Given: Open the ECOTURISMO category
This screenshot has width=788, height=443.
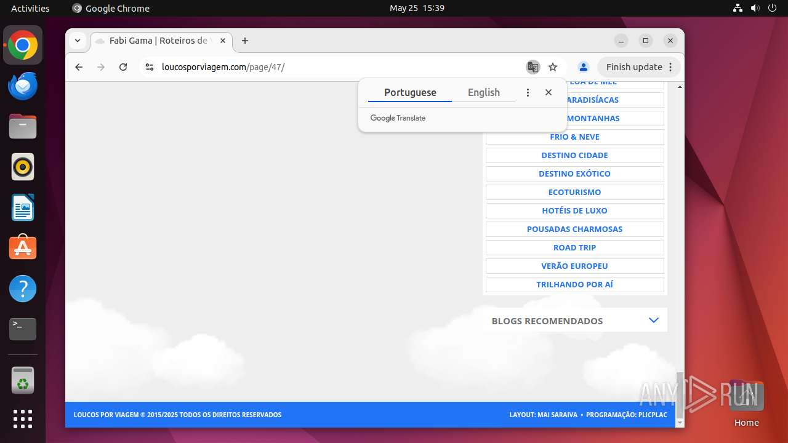Looking at the screenshot, I should (x=575, y=192).
